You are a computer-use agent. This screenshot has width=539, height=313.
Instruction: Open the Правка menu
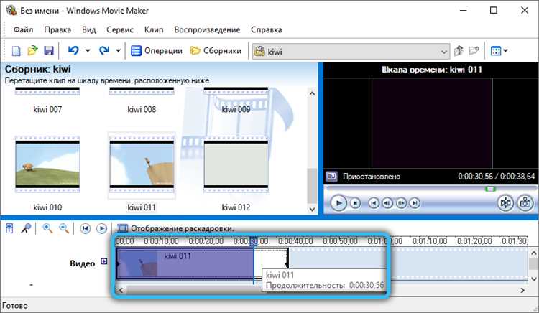point(57,30)
